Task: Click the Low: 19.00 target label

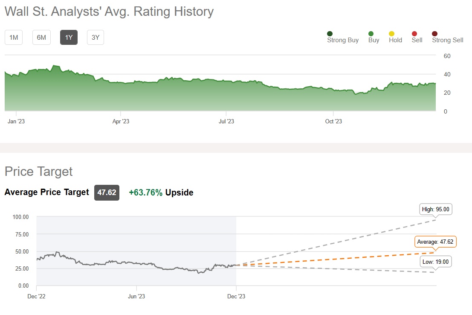Action: click(436, 262)
